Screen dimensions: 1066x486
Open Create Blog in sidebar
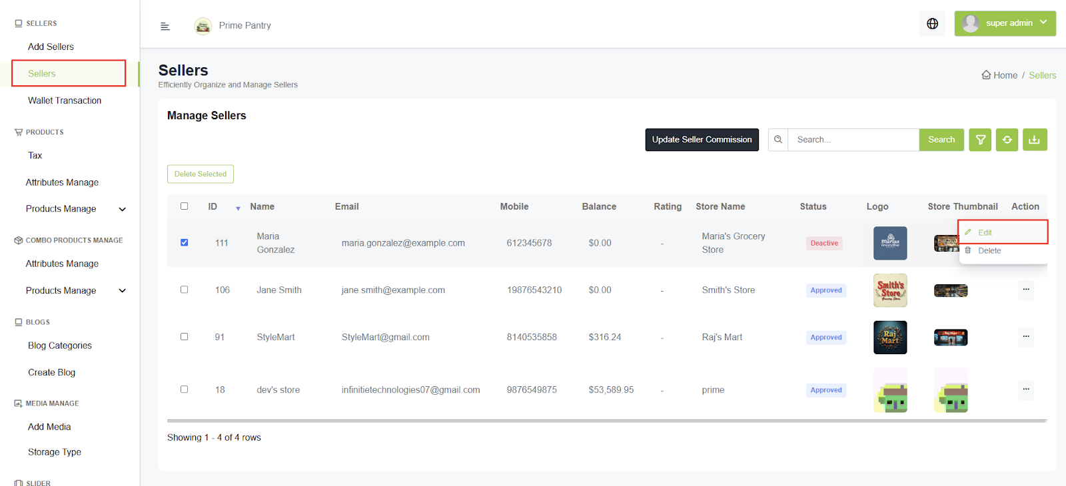(51, 372)
